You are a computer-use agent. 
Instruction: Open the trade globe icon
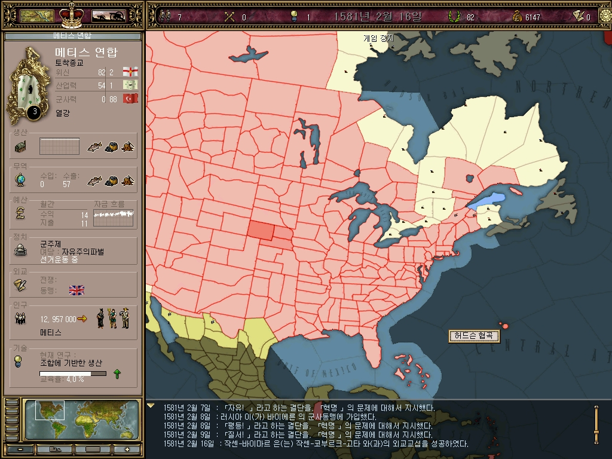coord(20,180)
